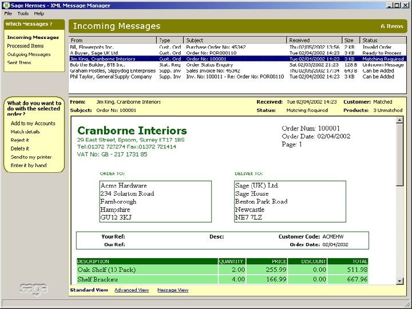
Task: Click the Sage logo in sidebar
Action: coord(33,288)
